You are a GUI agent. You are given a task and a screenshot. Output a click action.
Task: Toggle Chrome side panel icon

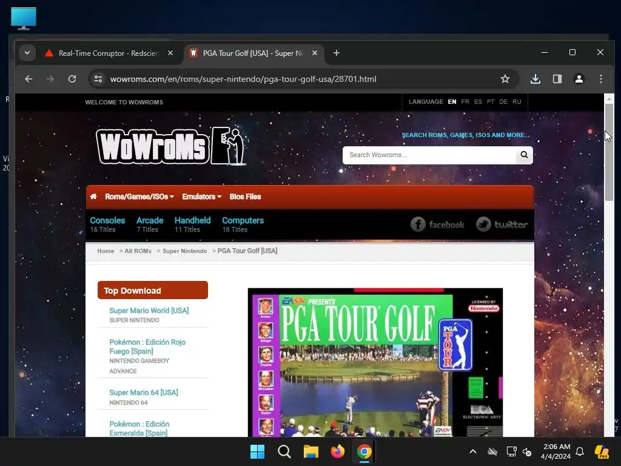point(557,79)
